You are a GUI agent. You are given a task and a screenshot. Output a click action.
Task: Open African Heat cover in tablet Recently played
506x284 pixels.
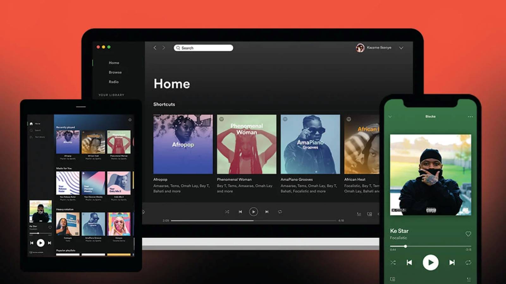coord(93,142)
